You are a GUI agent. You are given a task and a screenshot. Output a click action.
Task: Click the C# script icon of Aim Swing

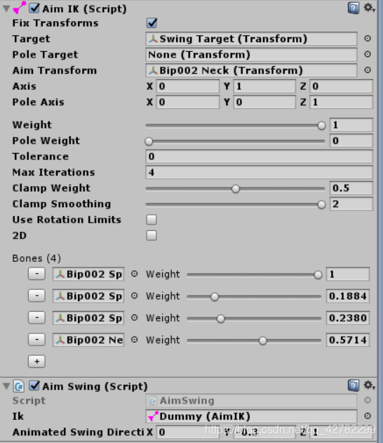[19, 386]
